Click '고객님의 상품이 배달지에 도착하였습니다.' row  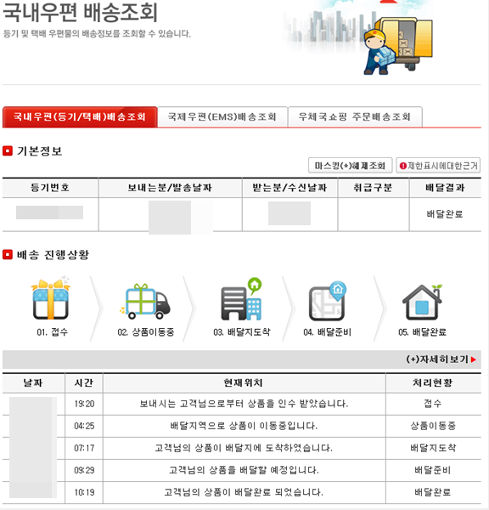(x=244, y=448)
